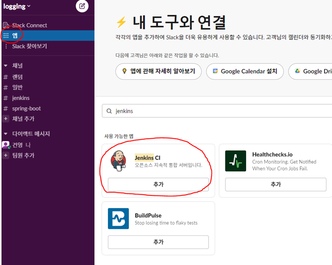
Task: Click the Google Drive button
Action: 310,71
